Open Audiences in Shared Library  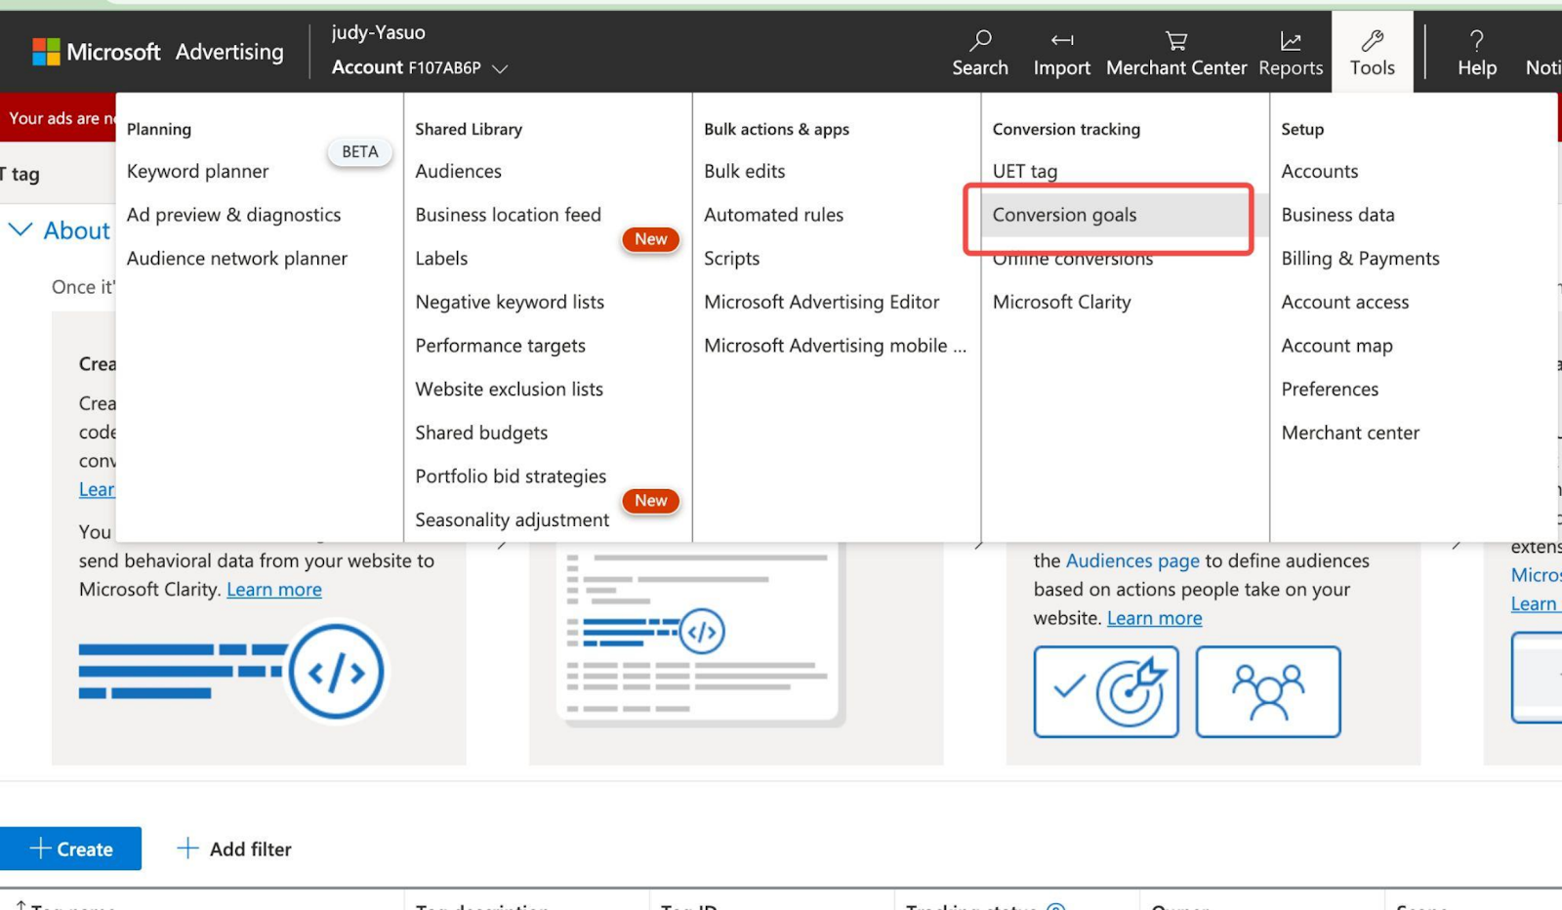458,171
